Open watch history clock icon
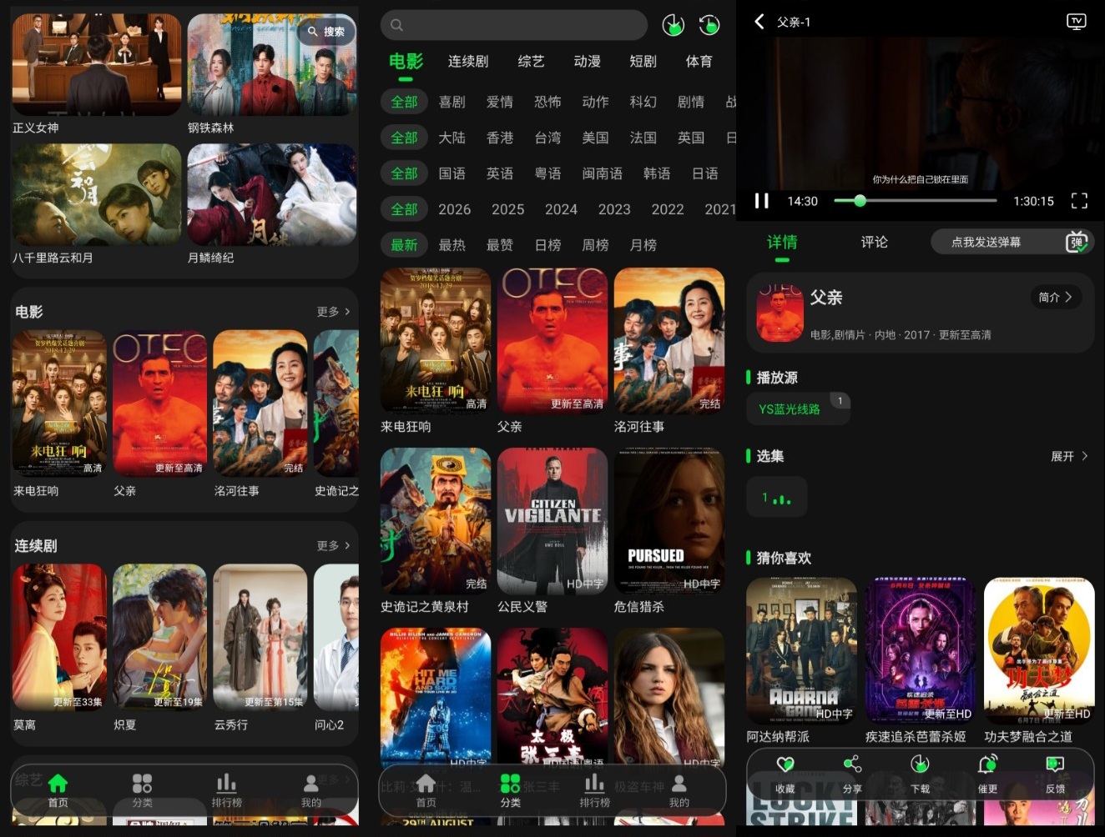 (709, 25)
